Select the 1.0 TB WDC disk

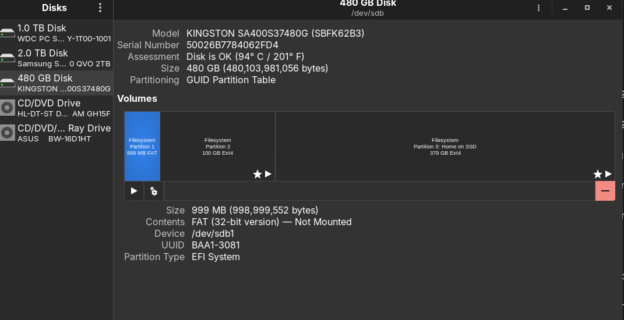click(57, 33)
